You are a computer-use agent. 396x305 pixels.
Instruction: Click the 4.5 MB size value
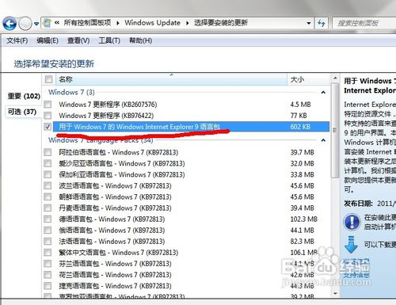pyautogui.click(x=300, y=105)
